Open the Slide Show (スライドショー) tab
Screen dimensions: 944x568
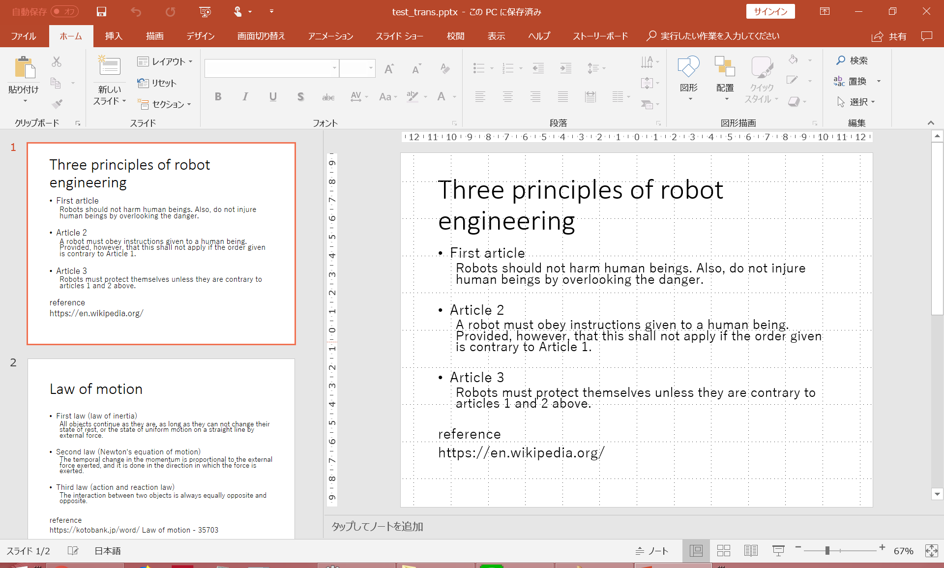(x=399, y=36)
